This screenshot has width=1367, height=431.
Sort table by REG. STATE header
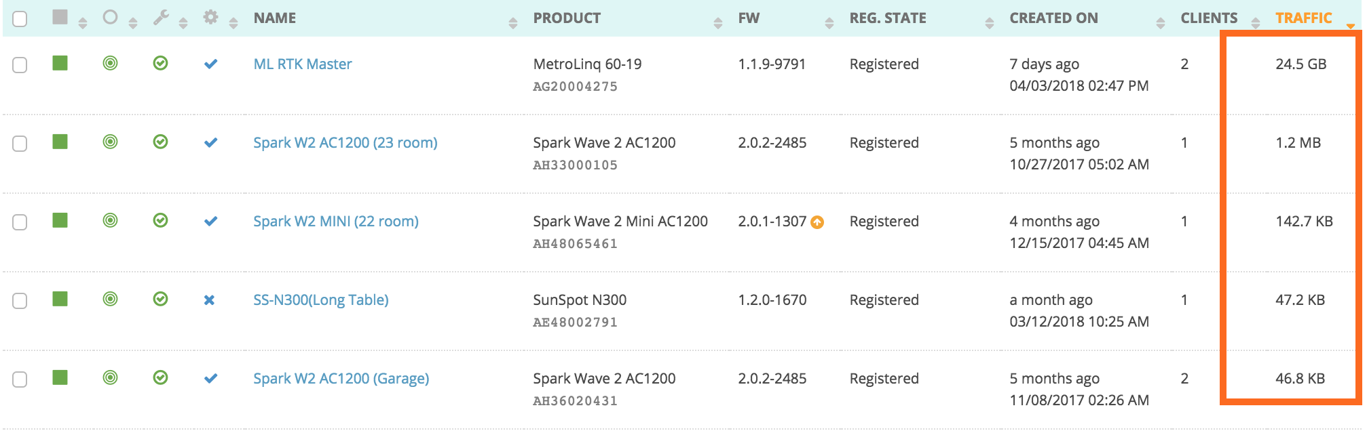click(888, 18)
